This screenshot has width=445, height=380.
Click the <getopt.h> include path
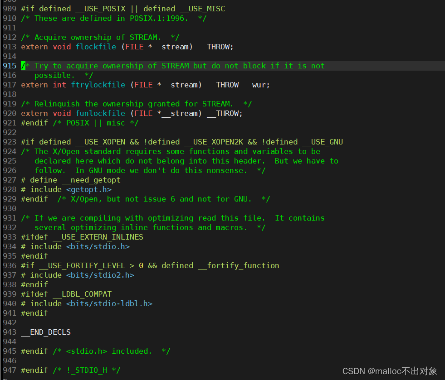click(x=89, y=189)
